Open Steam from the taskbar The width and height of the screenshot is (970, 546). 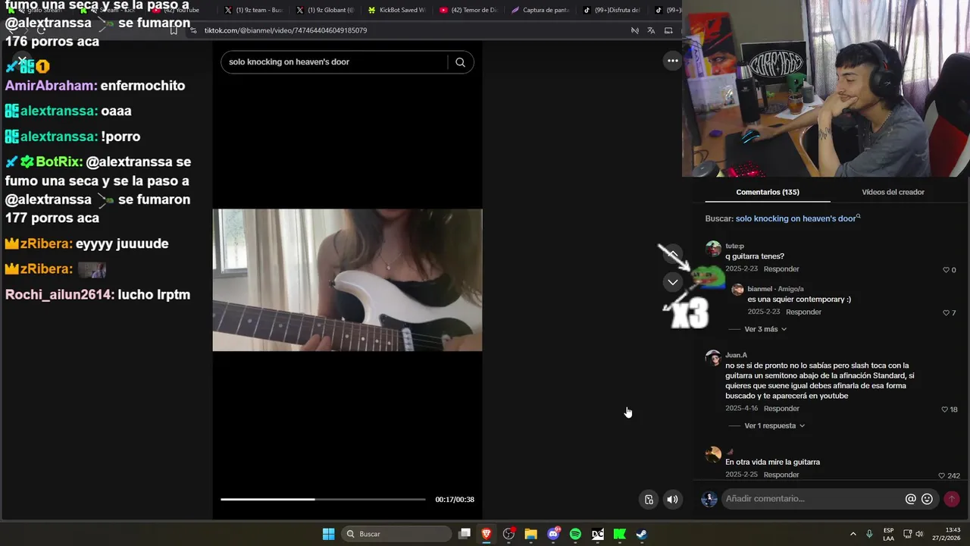click(x=641, y=534)
